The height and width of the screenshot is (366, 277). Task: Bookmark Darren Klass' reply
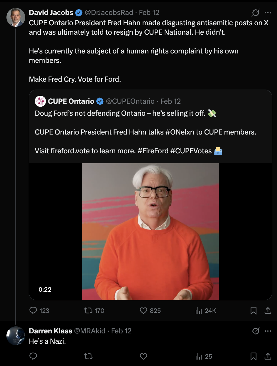pyautogui.click(x=254, y=356)
